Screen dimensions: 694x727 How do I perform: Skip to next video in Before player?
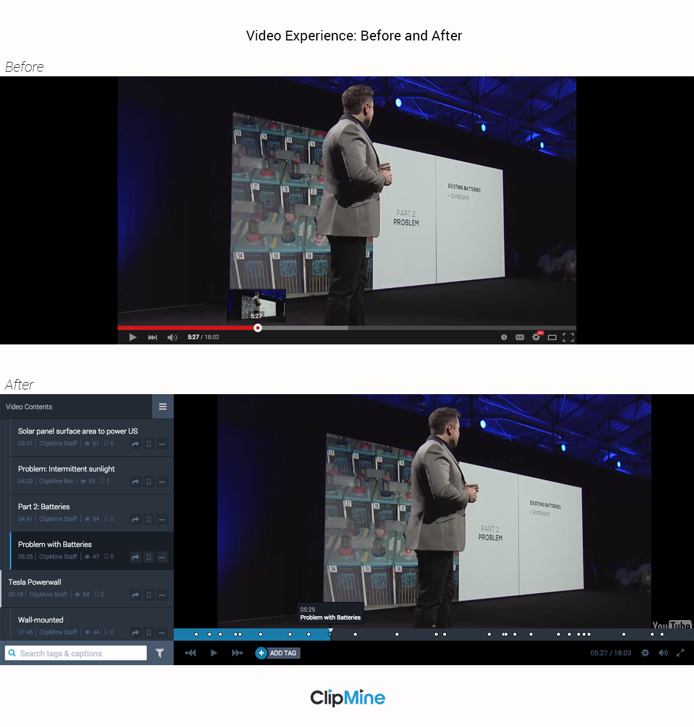coord(153,337)
